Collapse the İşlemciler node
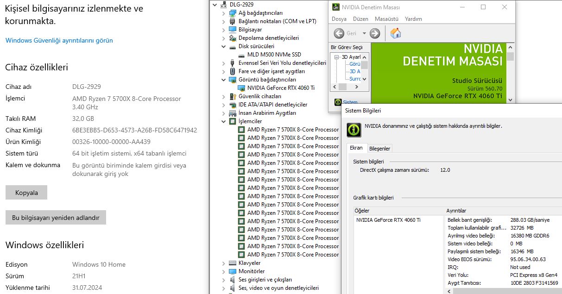The image size is (562, 294). tap(223, 121)
